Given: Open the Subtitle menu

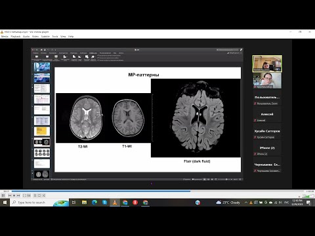Looking at the screenshot, I should (45, 37).
